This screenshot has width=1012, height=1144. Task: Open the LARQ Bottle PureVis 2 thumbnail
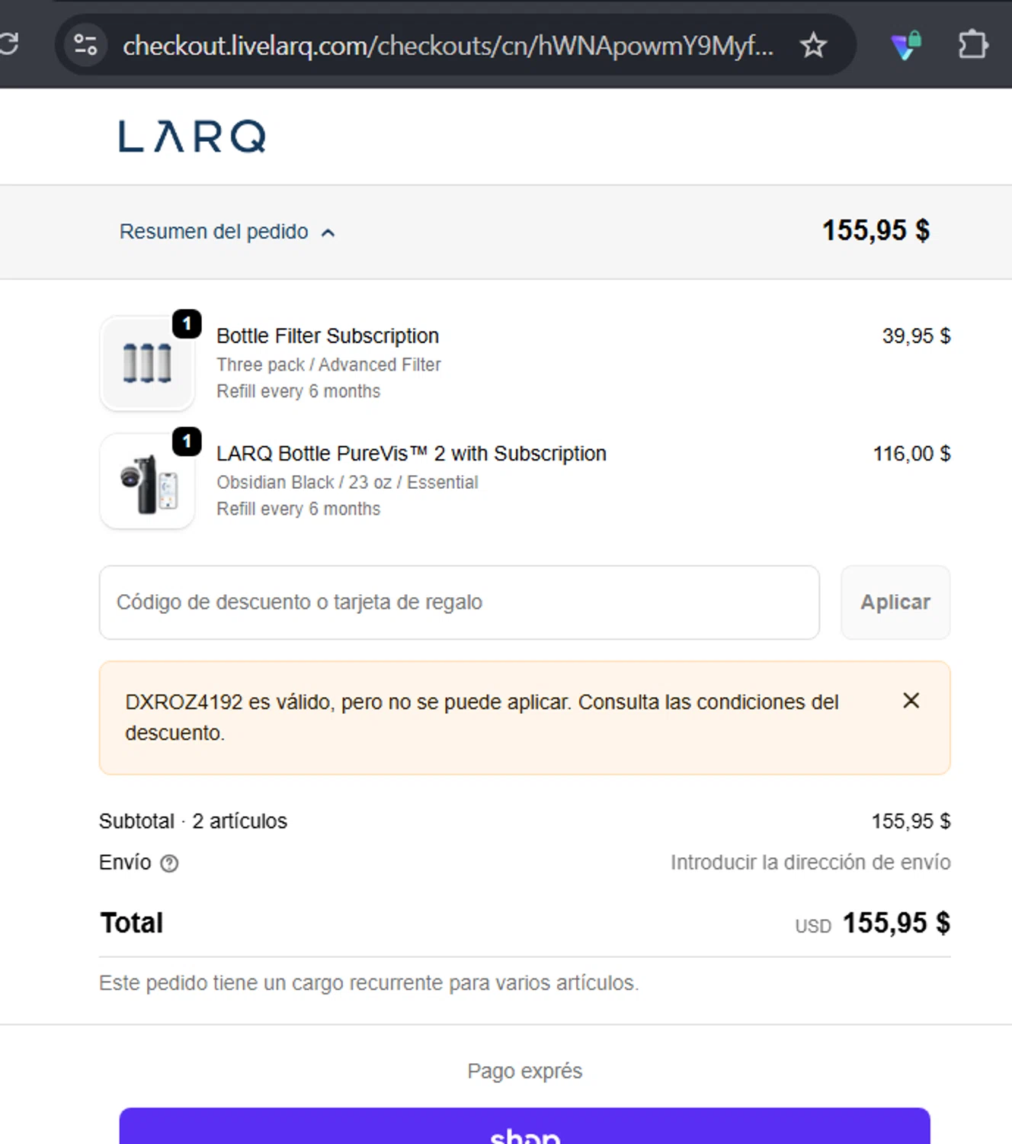point(147,481)
